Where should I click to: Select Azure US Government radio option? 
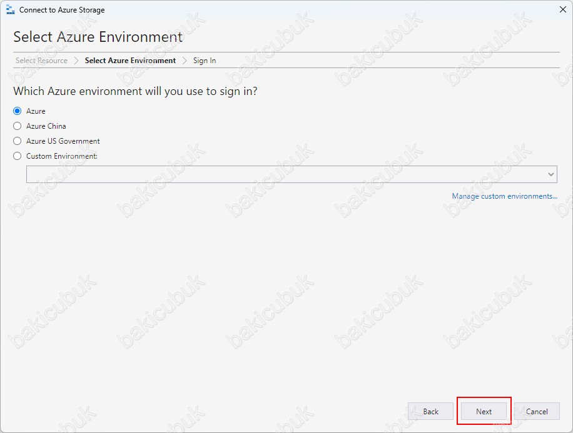(17, 141)
